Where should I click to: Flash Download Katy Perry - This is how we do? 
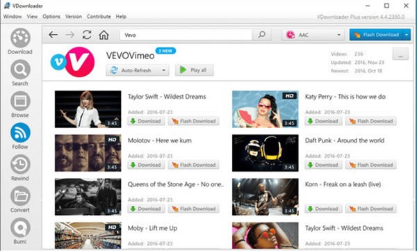[x=371, y=121]
